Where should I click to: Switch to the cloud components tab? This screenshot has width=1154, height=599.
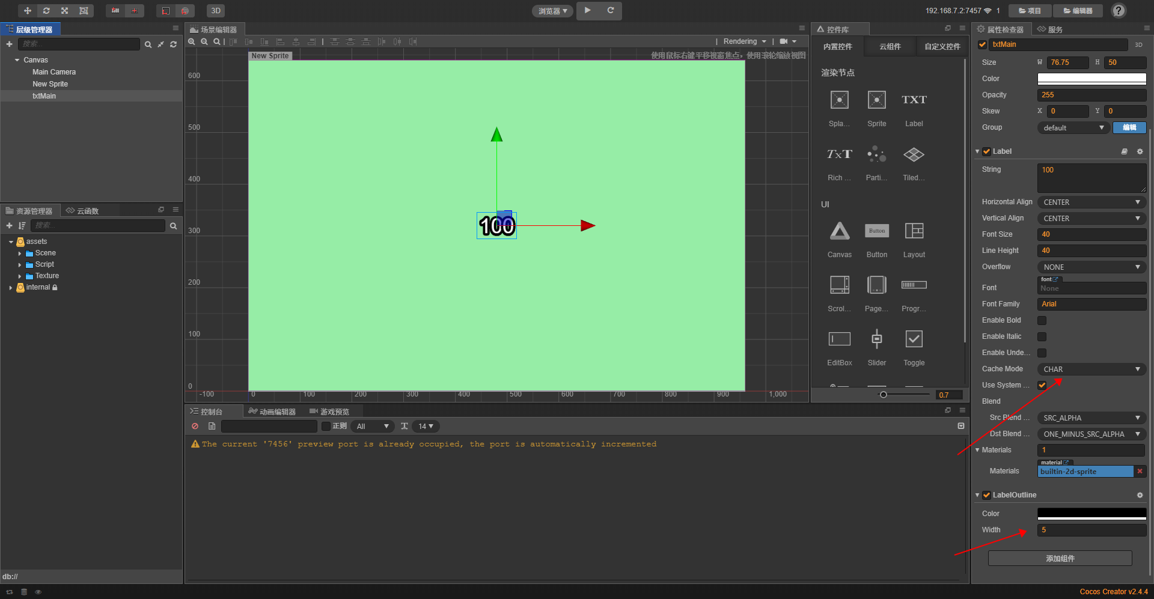coord(890,46)
